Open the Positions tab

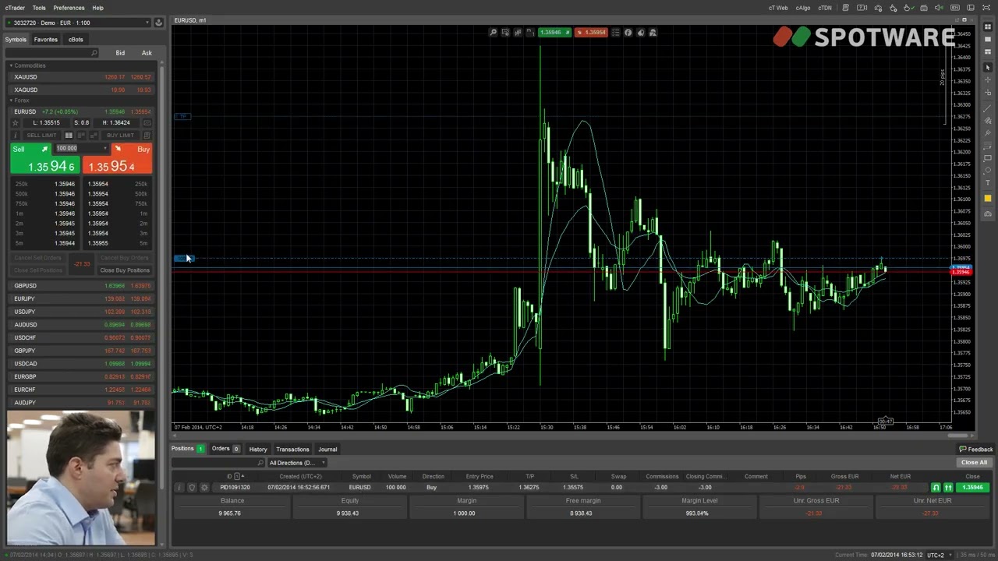[187, 449]
